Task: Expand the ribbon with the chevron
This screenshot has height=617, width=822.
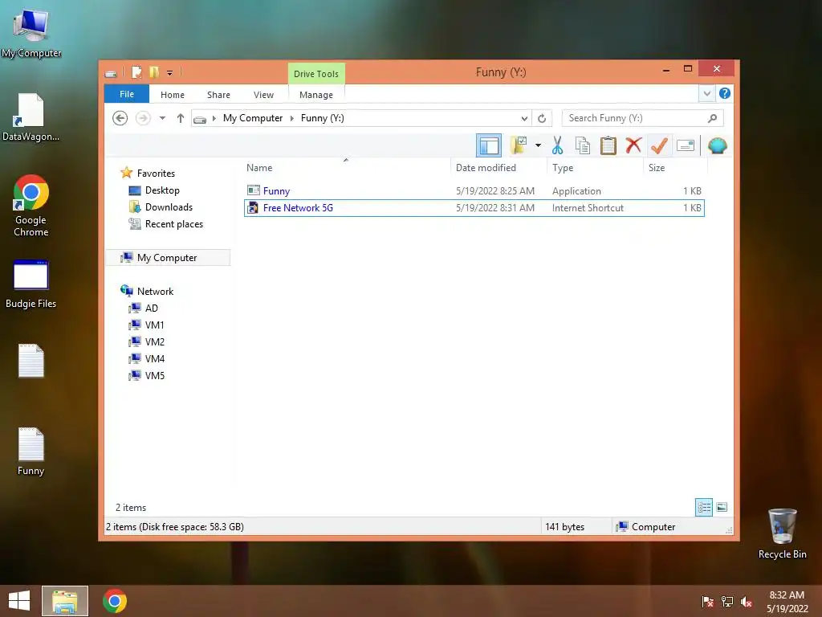Action: coord(706,94)
